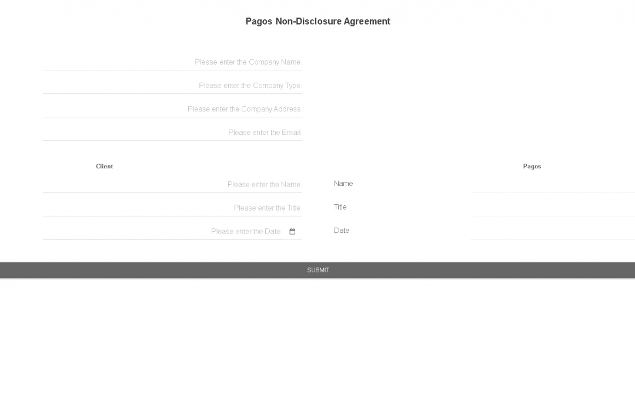Click the Company Name input field
Viewport: 635px width, 396px height.
(x=172, y=62)
